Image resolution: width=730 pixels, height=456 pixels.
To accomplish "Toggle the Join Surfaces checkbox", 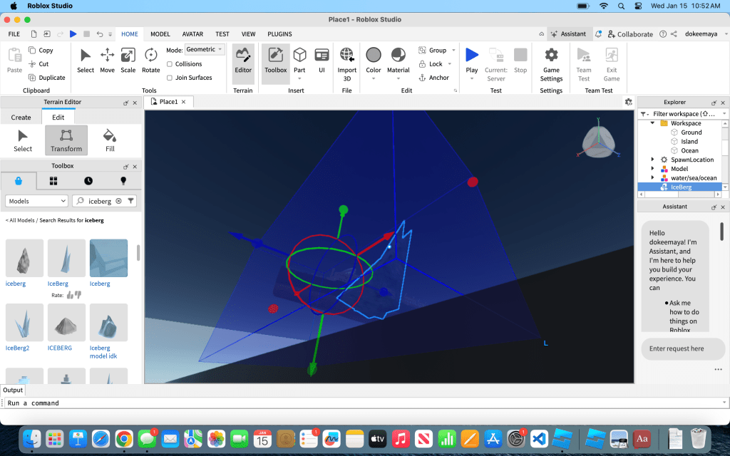I will click(170, 78).
